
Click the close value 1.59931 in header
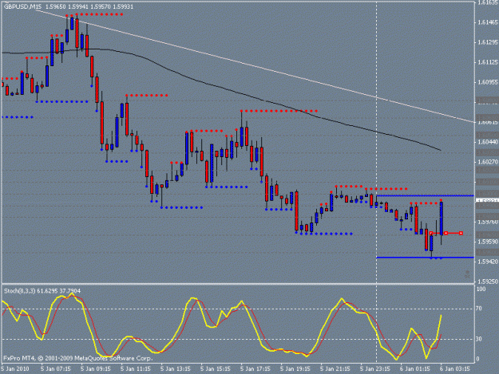[x=123, y=6]
